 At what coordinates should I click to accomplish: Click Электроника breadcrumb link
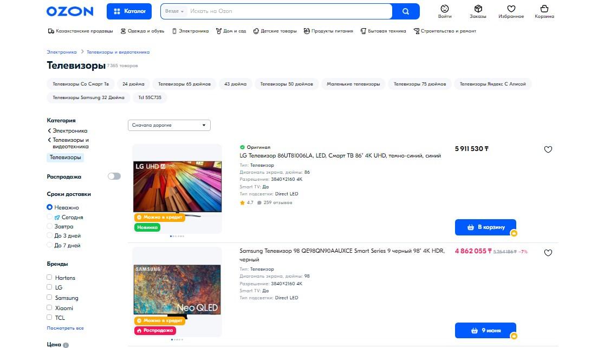click(61, 52)
